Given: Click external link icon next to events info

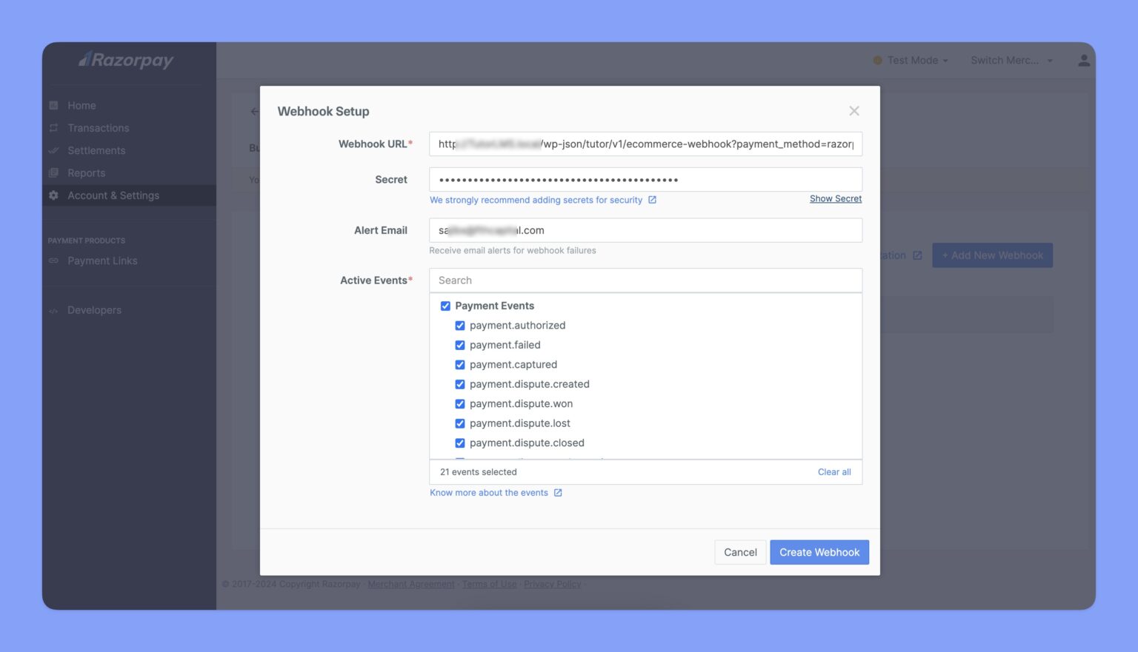Looking at the screenshot, I should [558, 493].
